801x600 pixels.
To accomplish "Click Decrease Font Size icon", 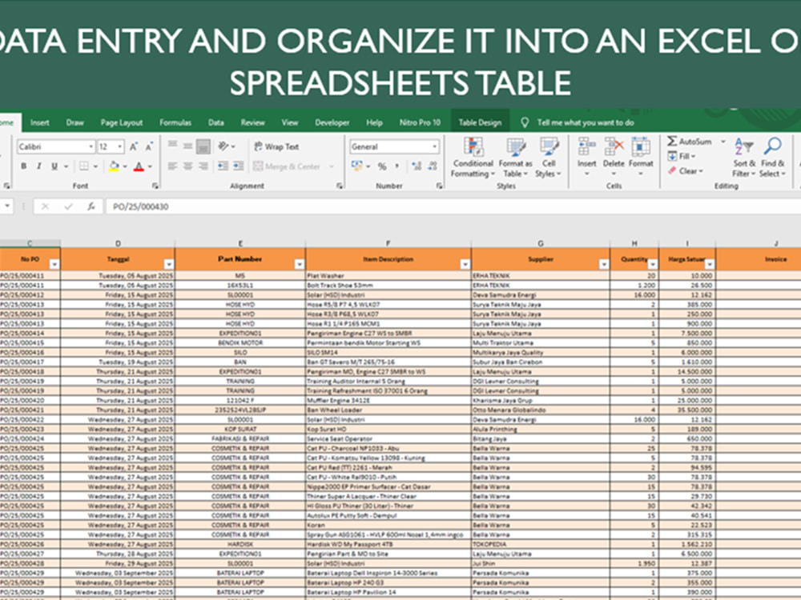I will [x=149, y=147].
